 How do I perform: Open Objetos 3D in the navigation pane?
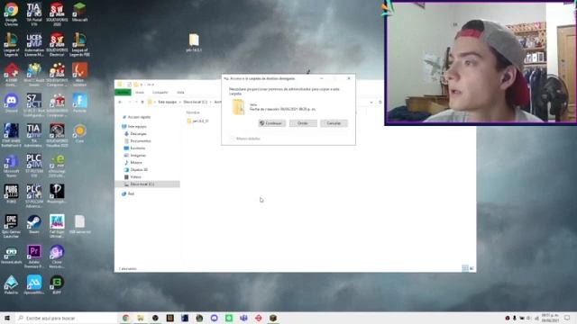coord(136,170)
